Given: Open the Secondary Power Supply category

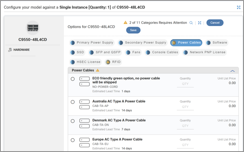Looking at the screenshot, I should [x=142, y=43].
